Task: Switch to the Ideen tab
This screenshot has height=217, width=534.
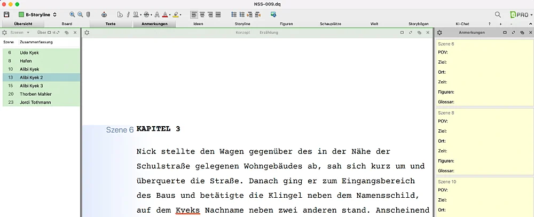Action: click(x=198, y=24)
